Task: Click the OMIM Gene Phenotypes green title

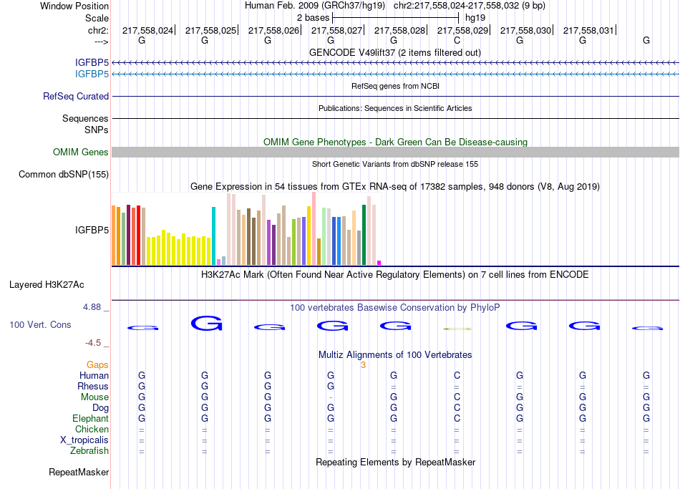Action: point(396,142)
